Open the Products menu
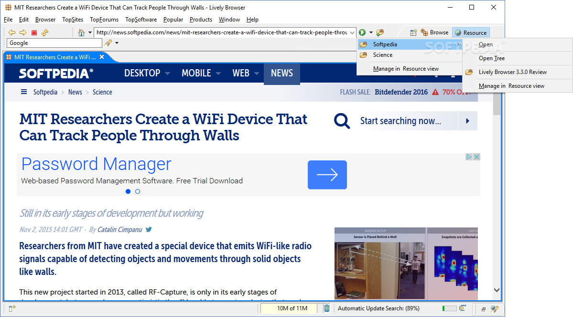This screenshot has width=573, height=317. [x=201, y=20]
